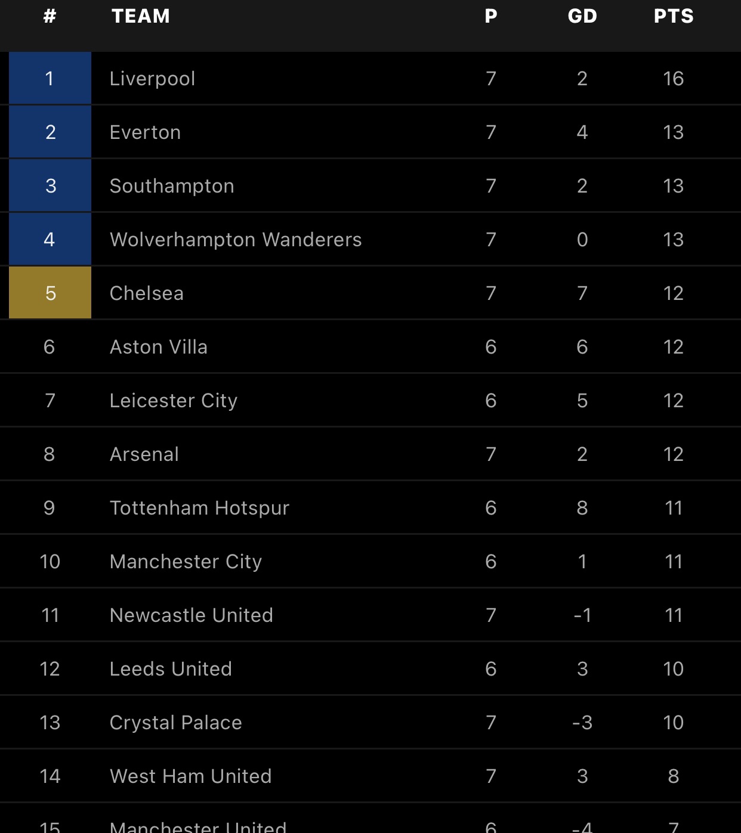The height and width of the screenshot is (833, 741).
Task: Open Tottenham Hotspur team row
Action: point(370,507)
